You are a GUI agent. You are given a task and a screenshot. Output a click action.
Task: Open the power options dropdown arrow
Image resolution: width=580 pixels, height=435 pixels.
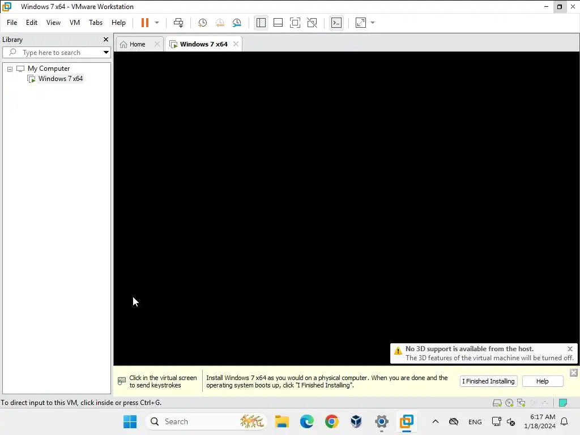pos(157,23)
